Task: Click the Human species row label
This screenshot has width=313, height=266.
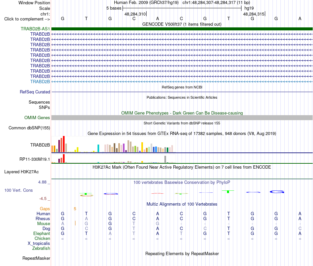Action: tap(43, 214)
